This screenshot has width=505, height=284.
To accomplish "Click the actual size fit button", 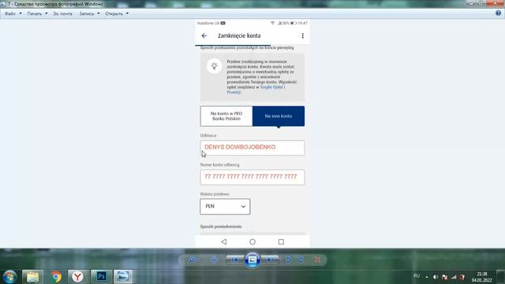I will click(214, 260).
